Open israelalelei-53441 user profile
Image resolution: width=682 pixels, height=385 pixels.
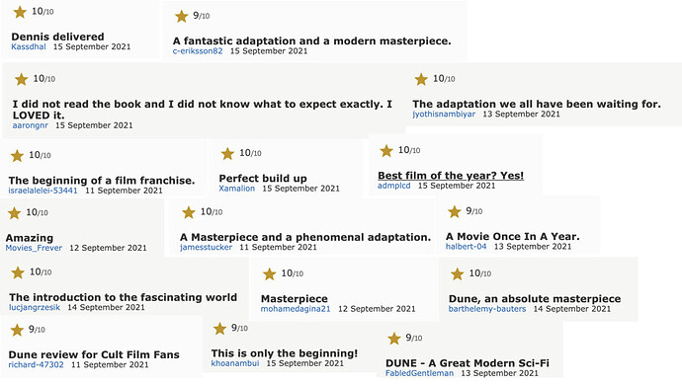[43, 191]
